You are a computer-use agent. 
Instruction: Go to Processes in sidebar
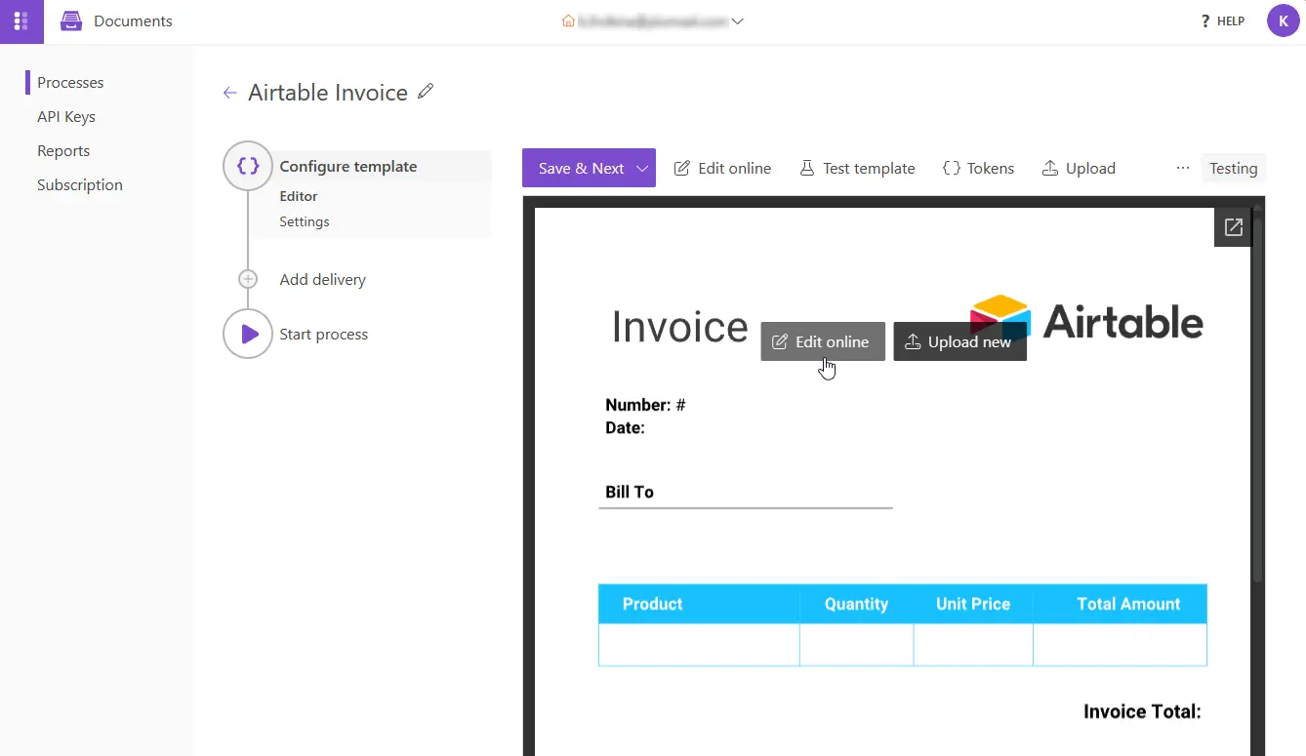pos(70,83)
